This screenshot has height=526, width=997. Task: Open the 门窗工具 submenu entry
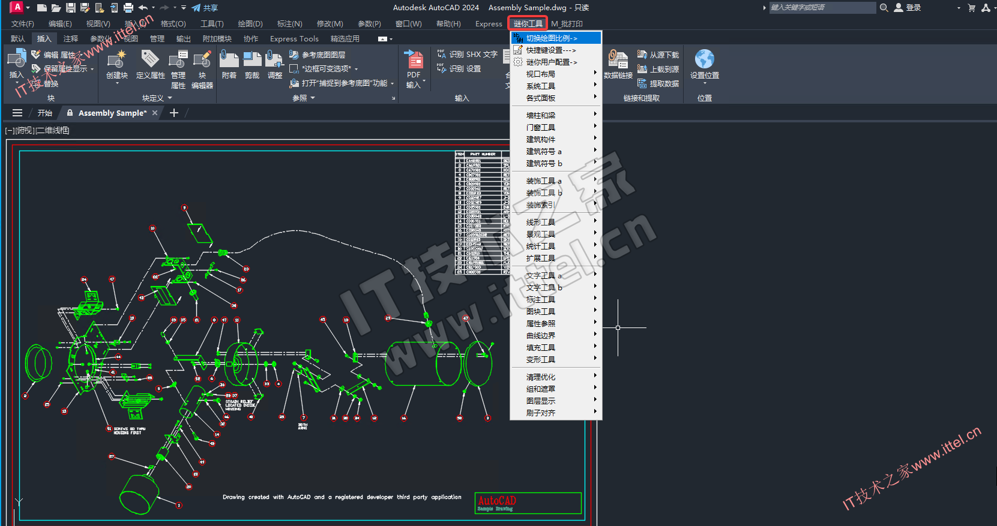pyautogui.click(x=556, y=127)
